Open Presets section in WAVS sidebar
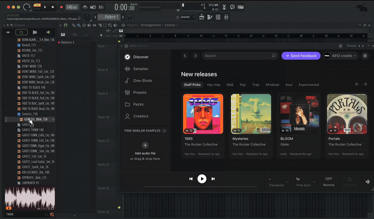Viewport: 374px width, 219px height. coord(136,93)
